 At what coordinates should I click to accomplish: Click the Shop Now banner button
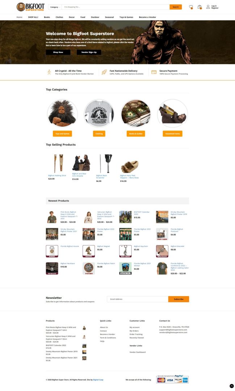[x=58, y=52]
